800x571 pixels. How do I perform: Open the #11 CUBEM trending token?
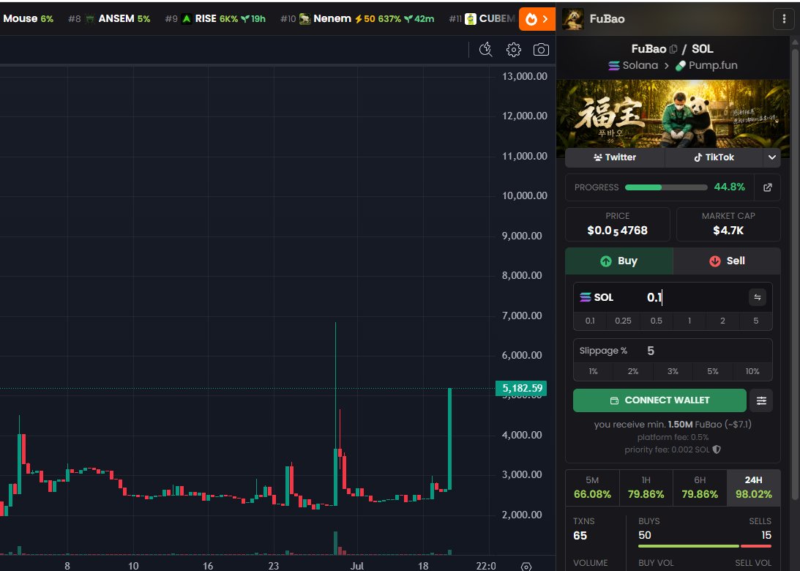point(482,19)
